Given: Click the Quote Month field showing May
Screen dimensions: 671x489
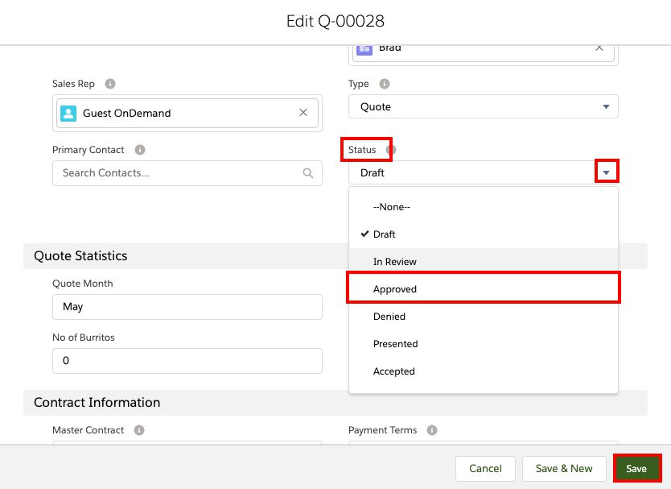Looking at the screenshot, I should click(187, 307).
